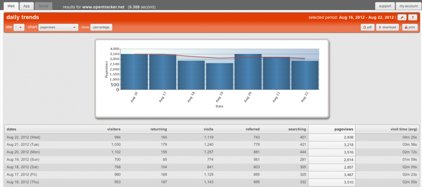Screen dimensions: 422x187
Task: Select the Aug 21, 2012 (Tue) row
Action: click(x=211, y=145)
